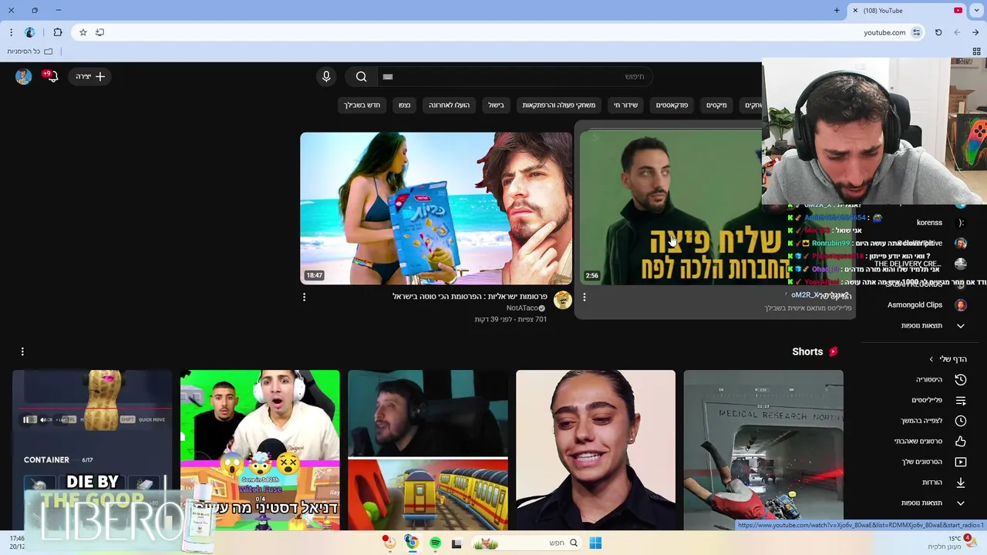Open the 'כל הסימניות' bookmarks folder
The width and height of the screenshot is (987, 555).
point(30,52)
